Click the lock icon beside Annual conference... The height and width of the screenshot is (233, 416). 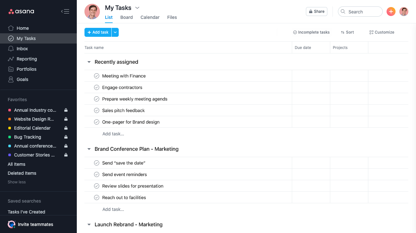tap(66, 146)
